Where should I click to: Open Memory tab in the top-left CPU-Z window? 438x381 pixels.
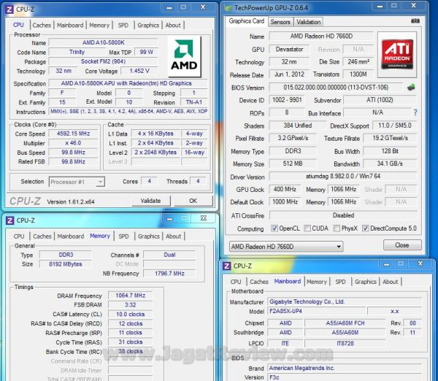pos(99,25)
